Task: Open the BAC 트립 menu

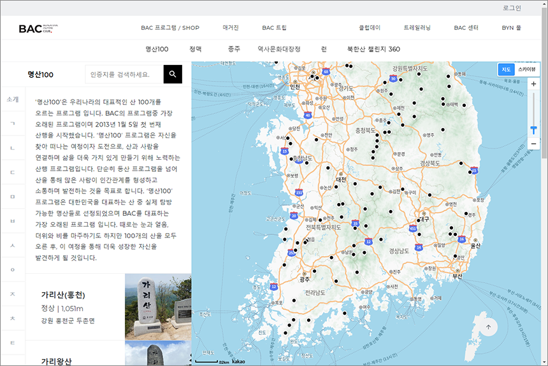Action: pyautogui.click(x=275, y=28)
